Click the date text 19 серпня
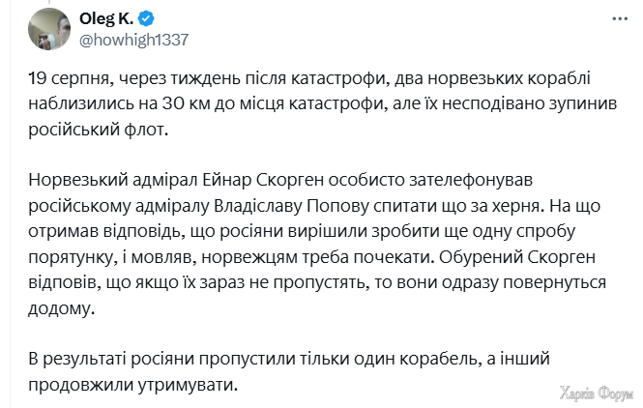The width and height of the screenshot is (643, 408). click(x=69, y=78)
